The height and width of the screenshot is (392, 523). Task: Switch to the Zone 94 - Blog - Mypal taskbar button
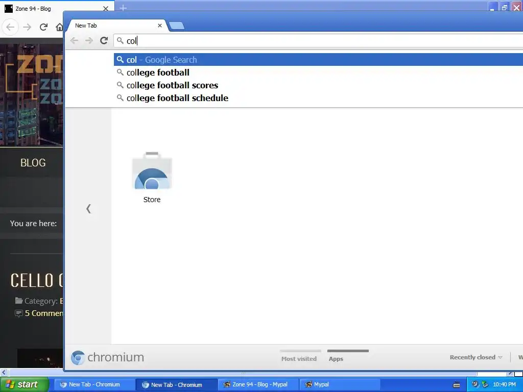click(x=258, y=385)
